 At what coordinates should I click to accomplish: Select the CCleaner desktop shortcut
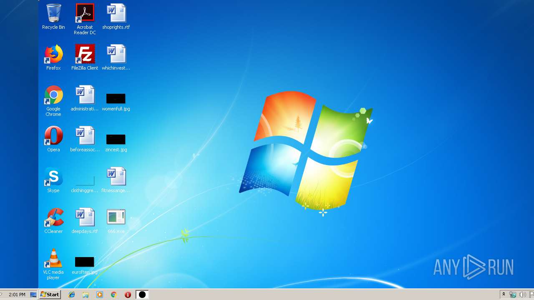point(53,221)
